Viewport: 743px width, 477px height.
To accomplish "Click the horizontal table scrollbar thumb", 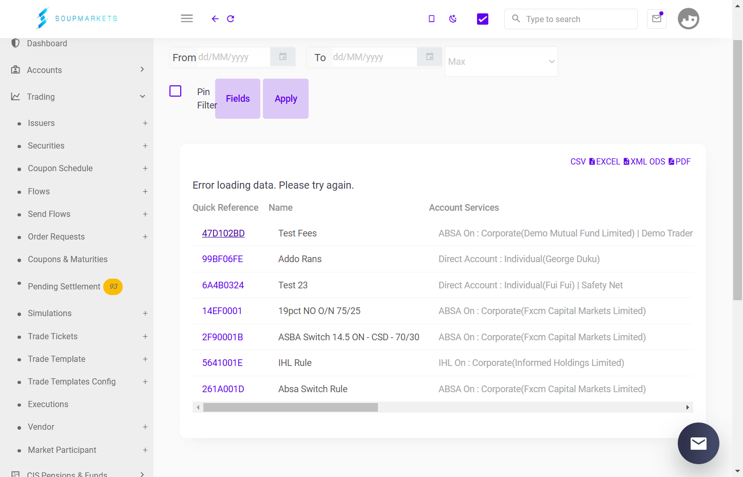I will pyautogui.click(x=291, y=408).
